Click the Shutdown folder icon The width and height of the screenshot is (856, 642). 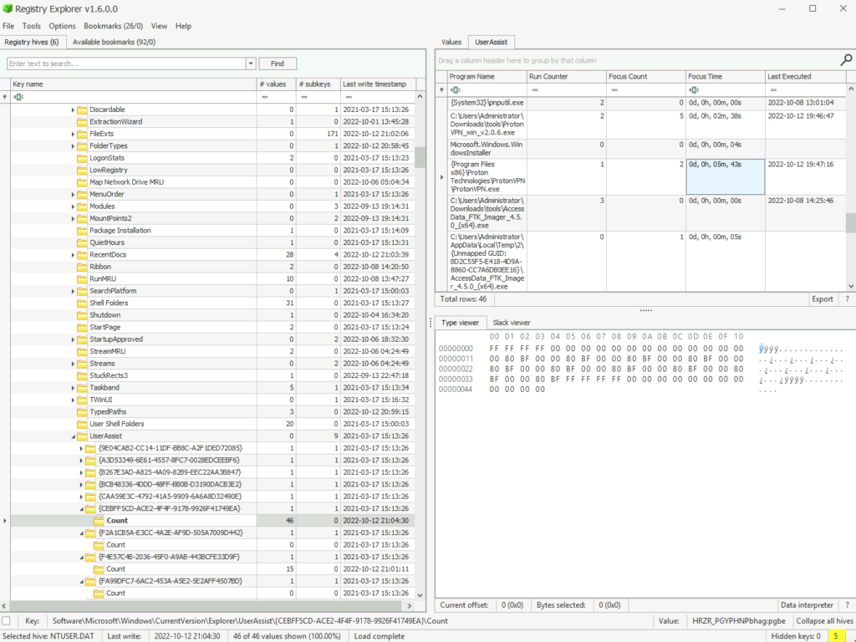pyautogui.click(x=82, y=315)
